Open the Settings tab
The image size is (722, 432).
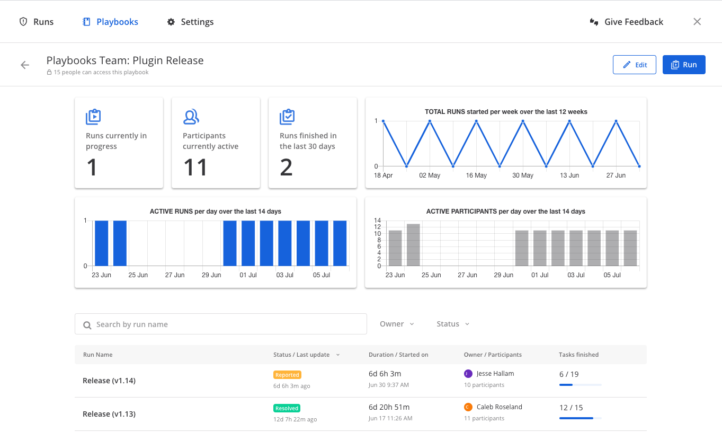pyautogui.click(x=190, y=22)
